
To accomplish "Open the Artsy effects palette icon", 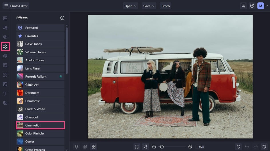I will [5, 56].
